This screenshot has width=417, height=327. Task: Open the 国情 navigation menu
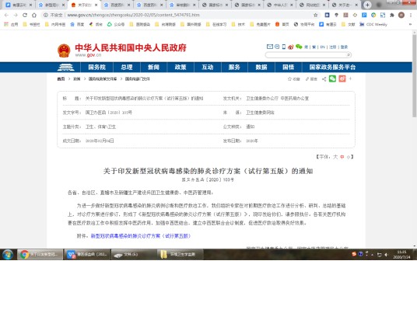coord(289,67)
